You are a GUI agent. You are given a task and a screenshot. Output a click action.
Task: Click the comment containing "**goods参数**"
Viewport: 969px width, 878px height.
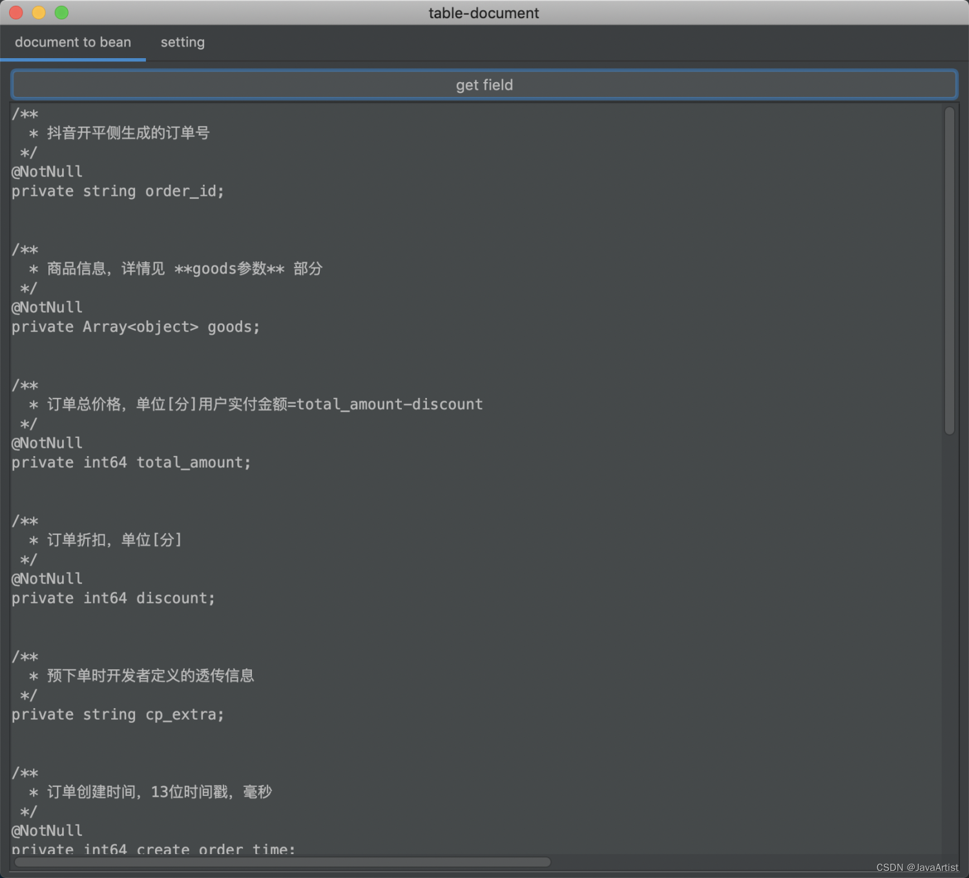tap(185, 269)
